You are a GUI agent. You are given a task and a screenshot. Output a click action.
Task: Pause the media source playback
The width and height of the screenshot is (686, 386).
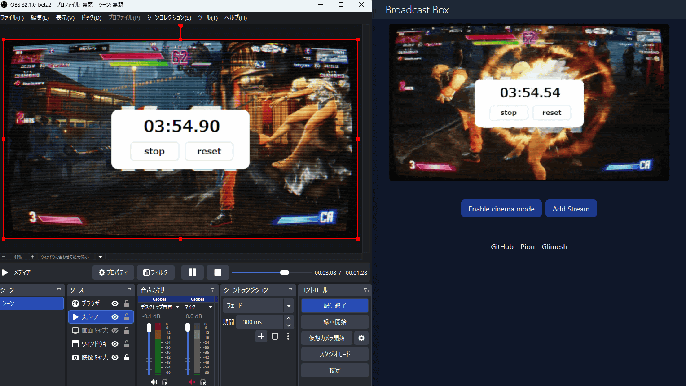click(193, 272)
